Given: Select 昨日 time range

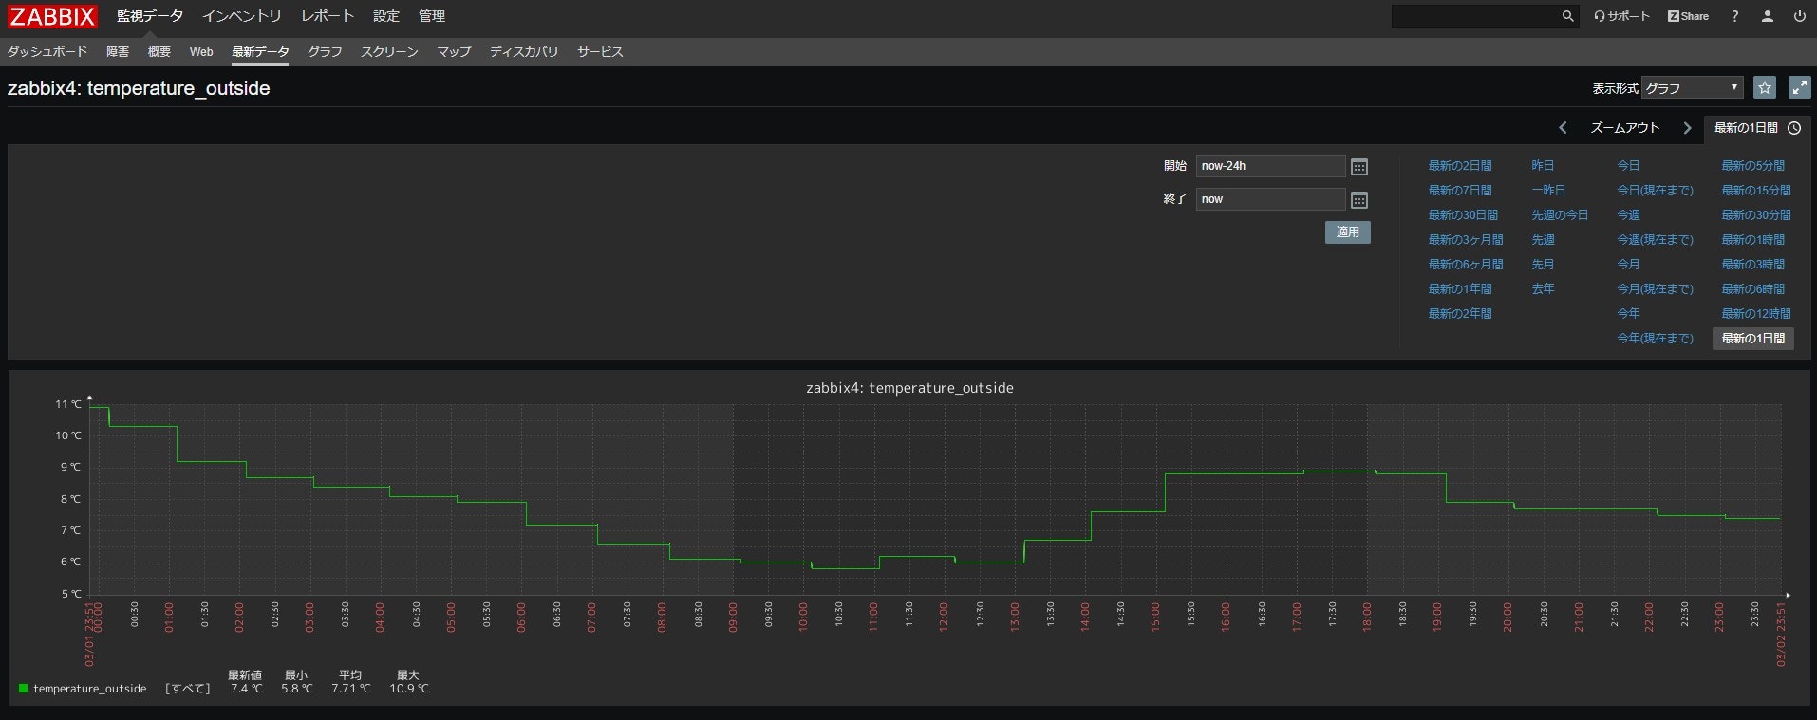Looking at the screenshot, I should click(1543, 166).
